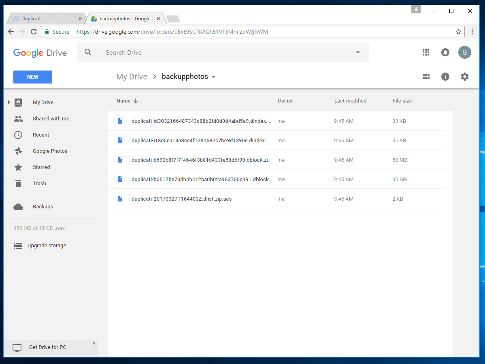The image size is (485, 364).
Task: Open Chrome's three-dot menu
Action: point(472,32)
